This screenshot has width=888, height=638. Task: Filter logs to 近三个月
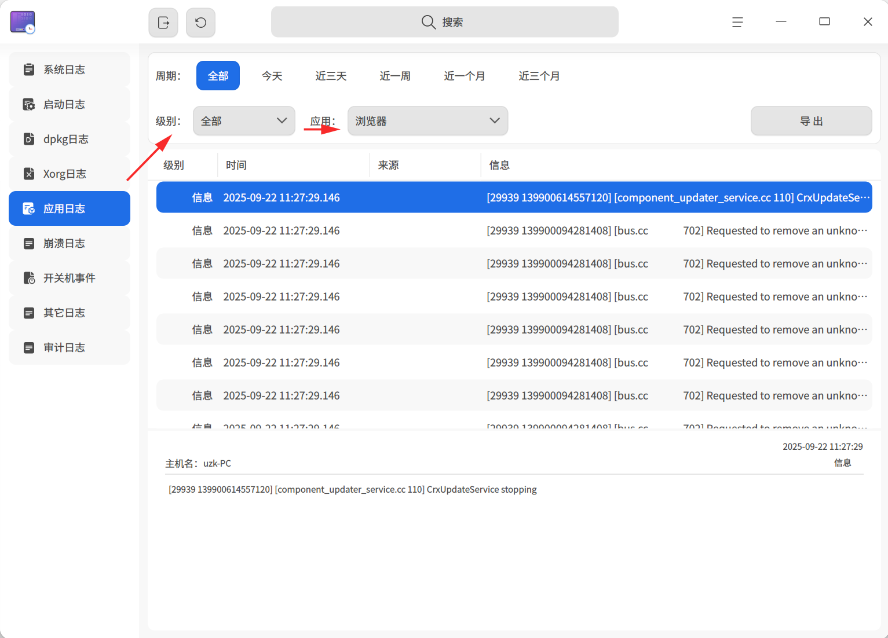pyautogui.click(x=539, y=76)
